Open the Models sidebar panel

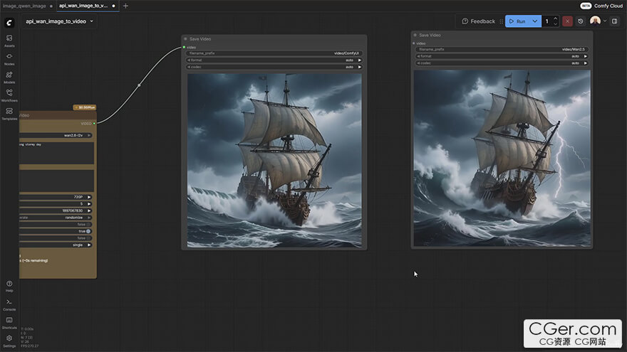point(9,77)
